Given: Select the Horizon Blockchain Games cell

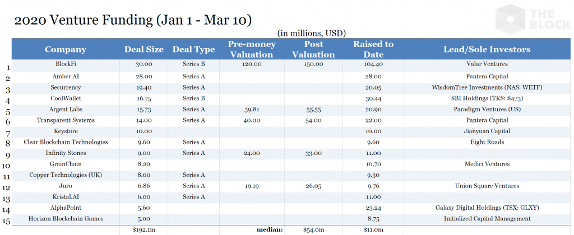Looking at the screenshot, I should [x=66, y=218].
